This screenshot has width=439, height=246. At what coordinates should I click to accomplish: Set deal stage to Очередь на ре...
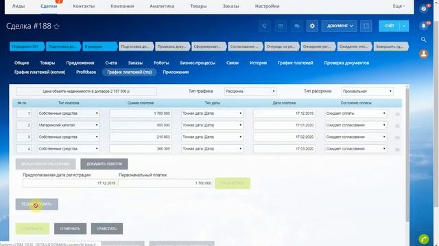point(282,46)
